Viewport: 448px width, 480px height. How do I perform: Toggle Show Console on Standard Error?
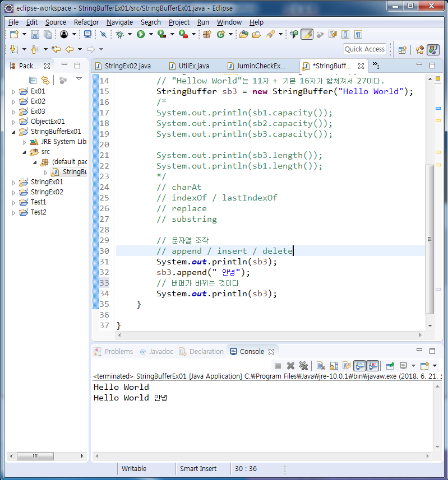pyautogui.click(x=373, y=366)
